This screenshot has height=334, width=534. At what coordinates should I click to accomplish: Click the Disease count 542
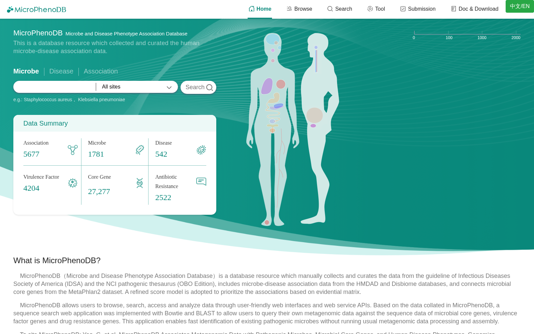tap(161, 154)
